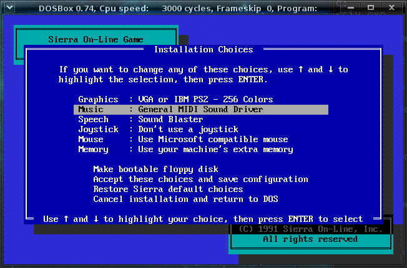The width and height of the screenshot is (407, 268).
Task: Open the DOSBox window menu arrow
Action: coord(9,7)
